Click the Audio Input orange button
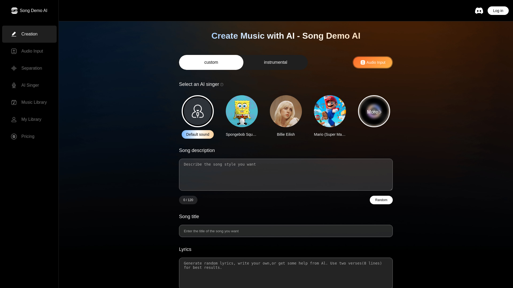The image size is (513, 288). pos(372,62)
